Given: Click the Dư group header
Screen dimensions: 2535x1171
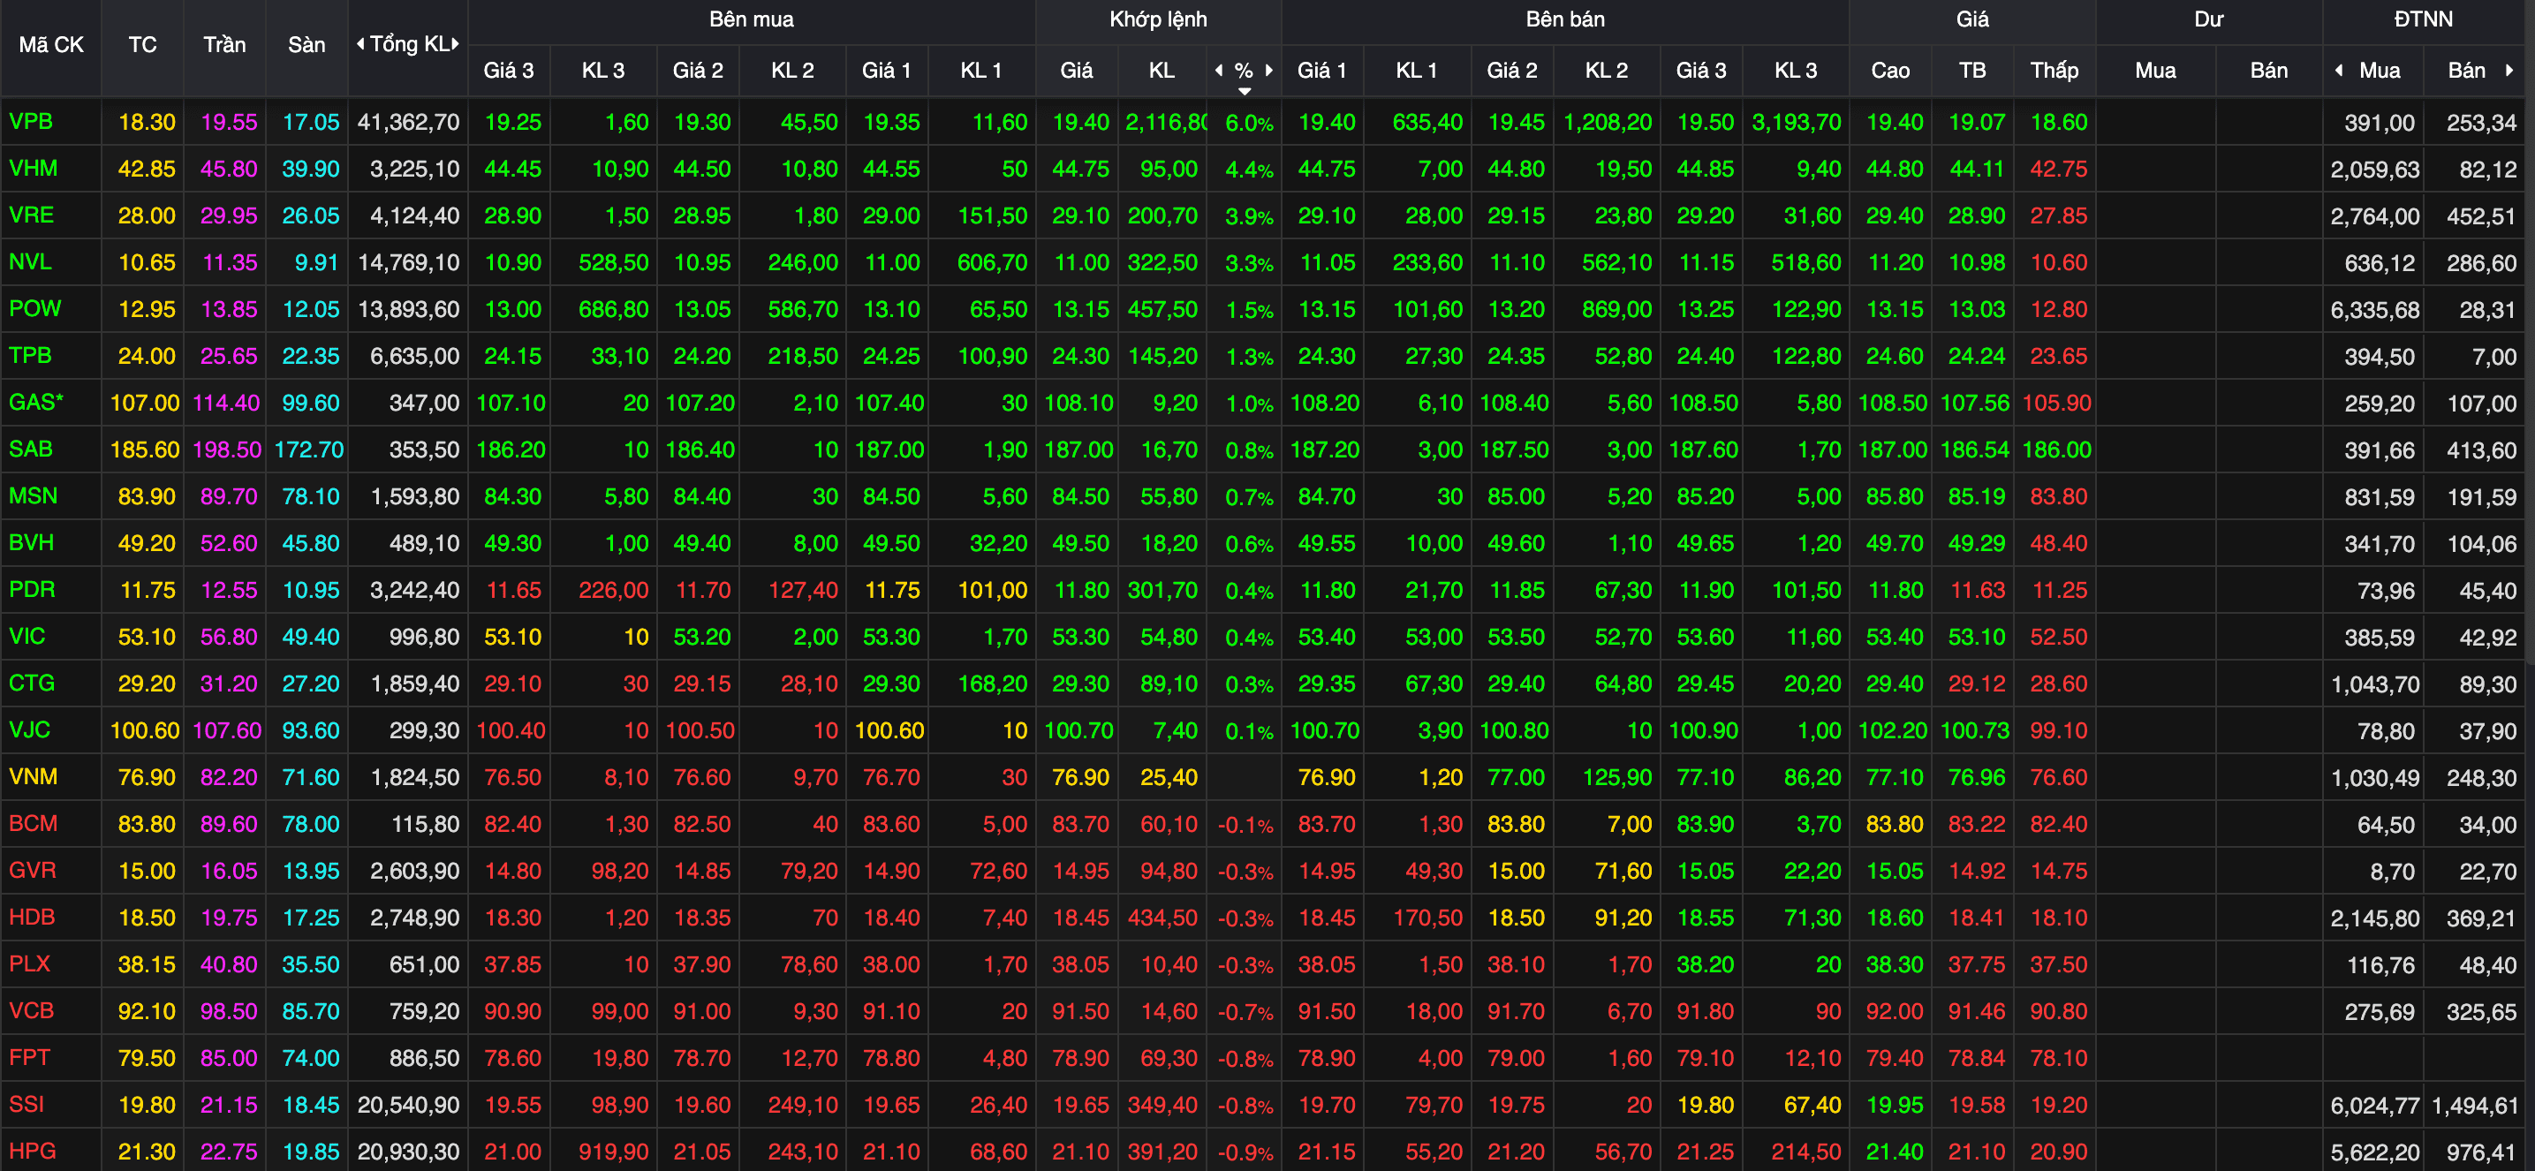Looking at the screenshot, I should 2208,19.
